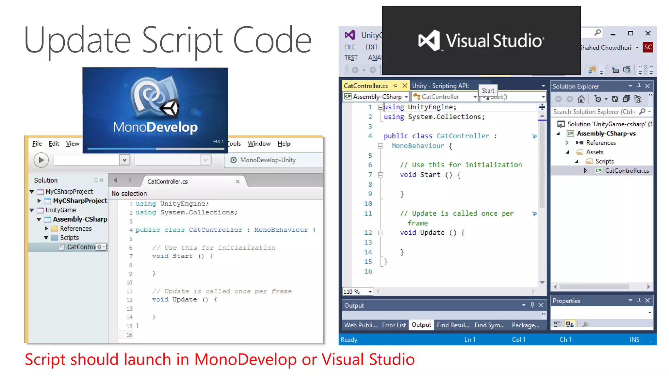Open the 110 % zoom dropdown
Image resolution: width=669 pixels, height=376 pixels.
click(x=370, y=292)
